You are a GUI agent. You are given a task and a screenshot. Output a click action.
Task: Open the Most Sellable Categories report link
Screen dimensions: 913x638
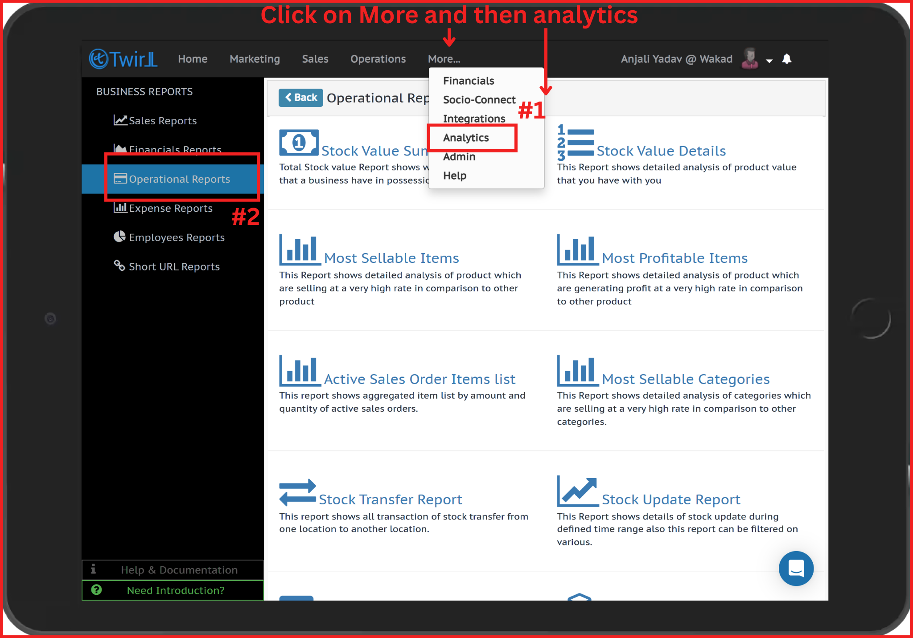(685, 379)
